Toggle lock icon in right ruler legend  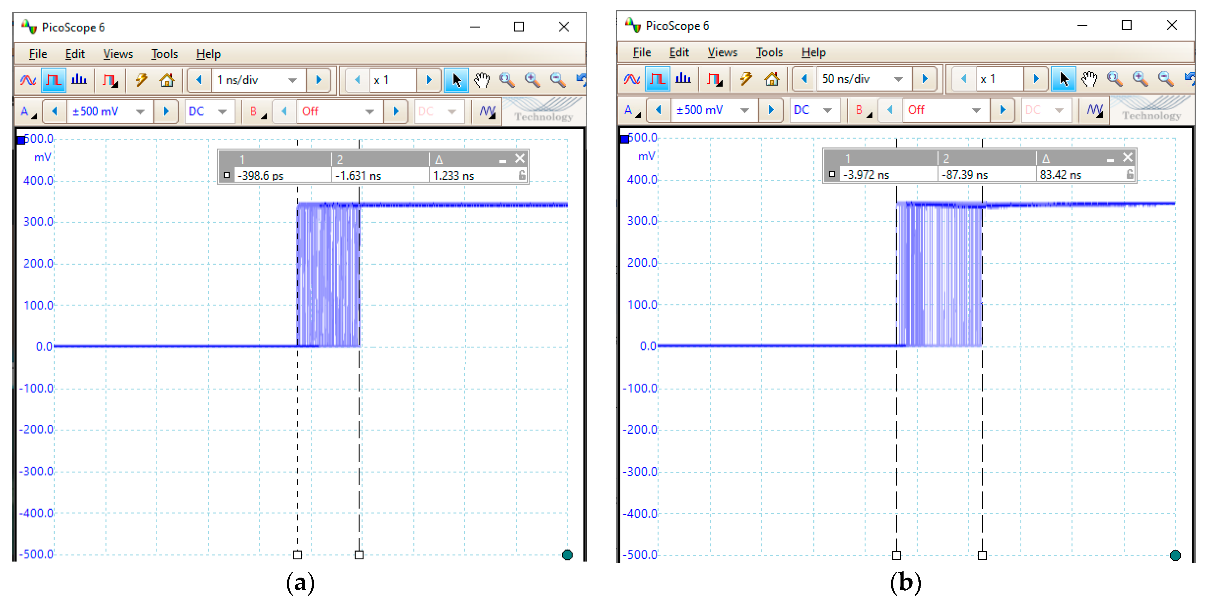tap(1130, 175)
